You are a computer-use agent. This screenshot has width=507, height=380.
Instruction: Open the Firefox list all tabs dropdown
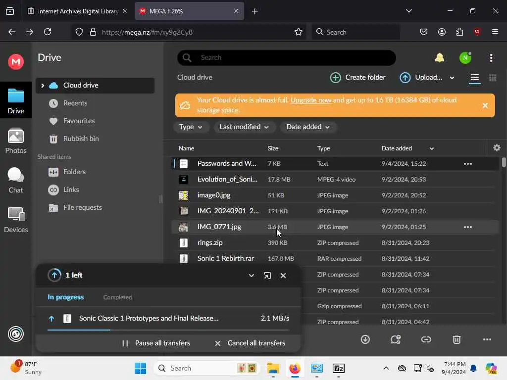[408, 11]
